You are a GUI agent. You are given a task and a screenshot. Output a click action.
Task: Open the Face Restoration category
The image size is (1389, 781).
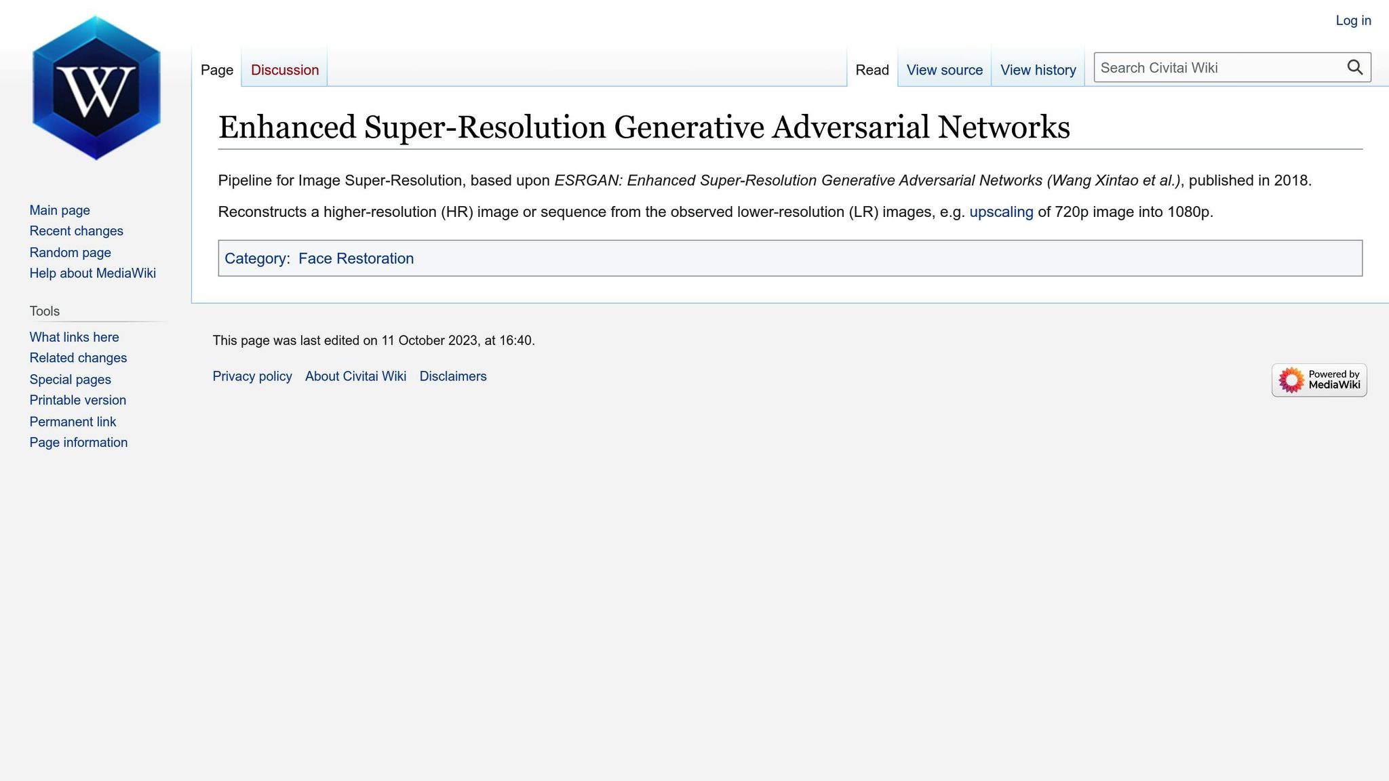[355, 258]
